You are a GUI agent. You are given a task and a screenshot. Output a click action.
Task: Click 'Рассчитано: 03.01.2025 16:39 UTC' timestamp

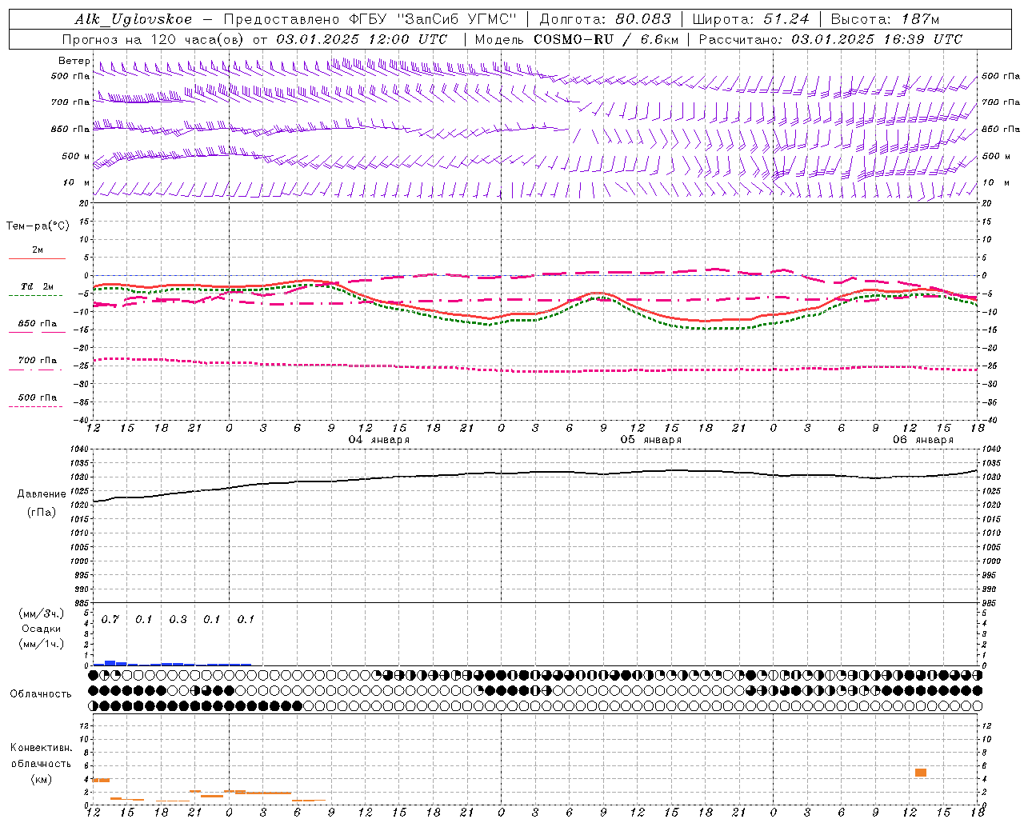coord(830,39)
